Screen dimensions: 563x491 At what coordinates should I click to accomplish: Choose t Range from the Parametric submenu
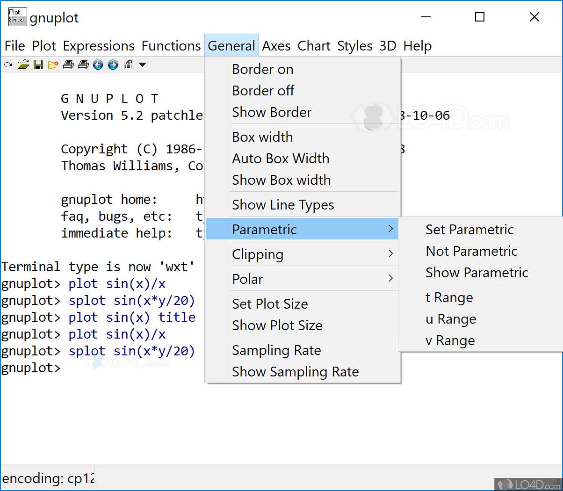point(449,297)
